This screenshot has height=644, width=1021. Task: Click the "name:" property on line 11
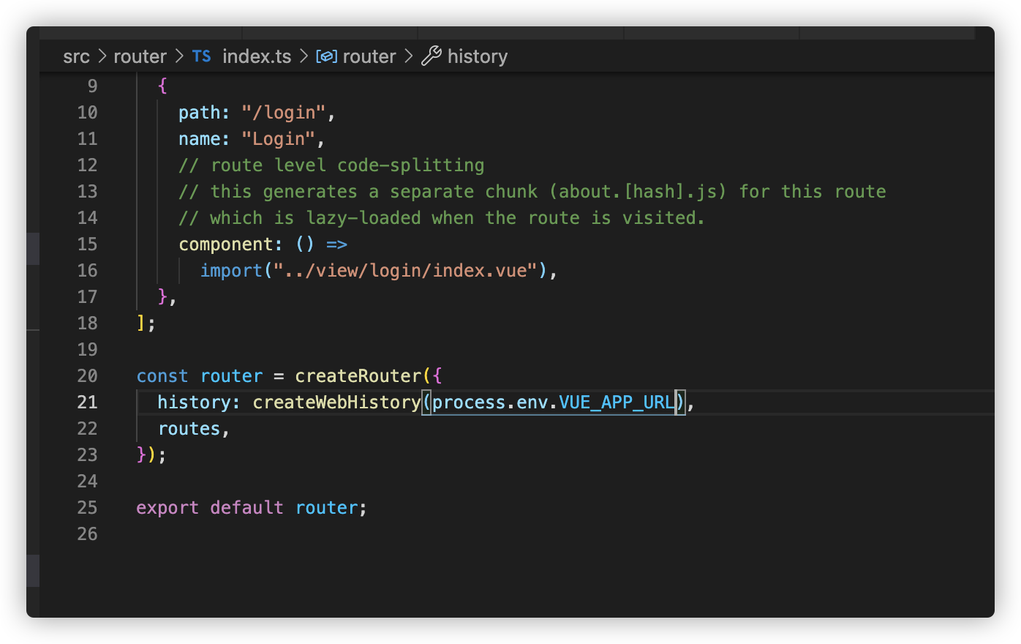pyautogui.click(x=204, y=139)
